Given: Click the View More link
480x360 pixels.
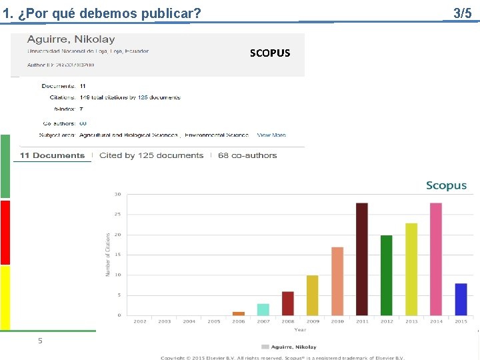Looking at the screenshot, I should pyautogui.click(x=271, y=135).
